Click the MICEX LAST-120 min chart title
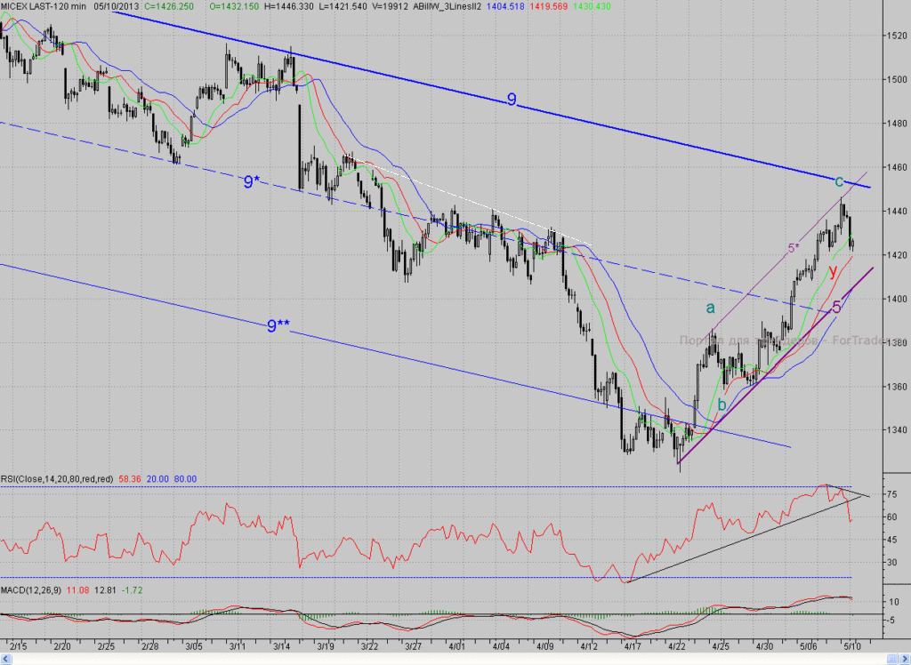The height and width of the screenshot is (665, 911). 44,6
